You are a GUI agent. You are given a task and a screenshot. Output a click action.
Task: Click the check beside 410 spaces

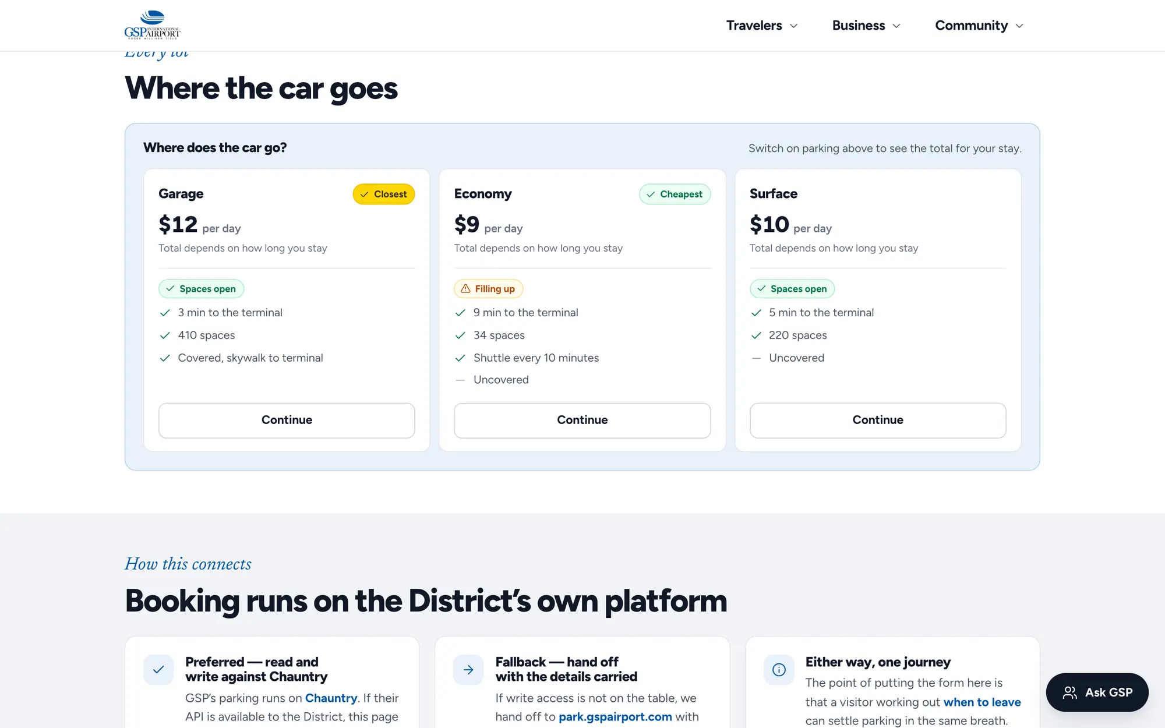pos(165,335)
